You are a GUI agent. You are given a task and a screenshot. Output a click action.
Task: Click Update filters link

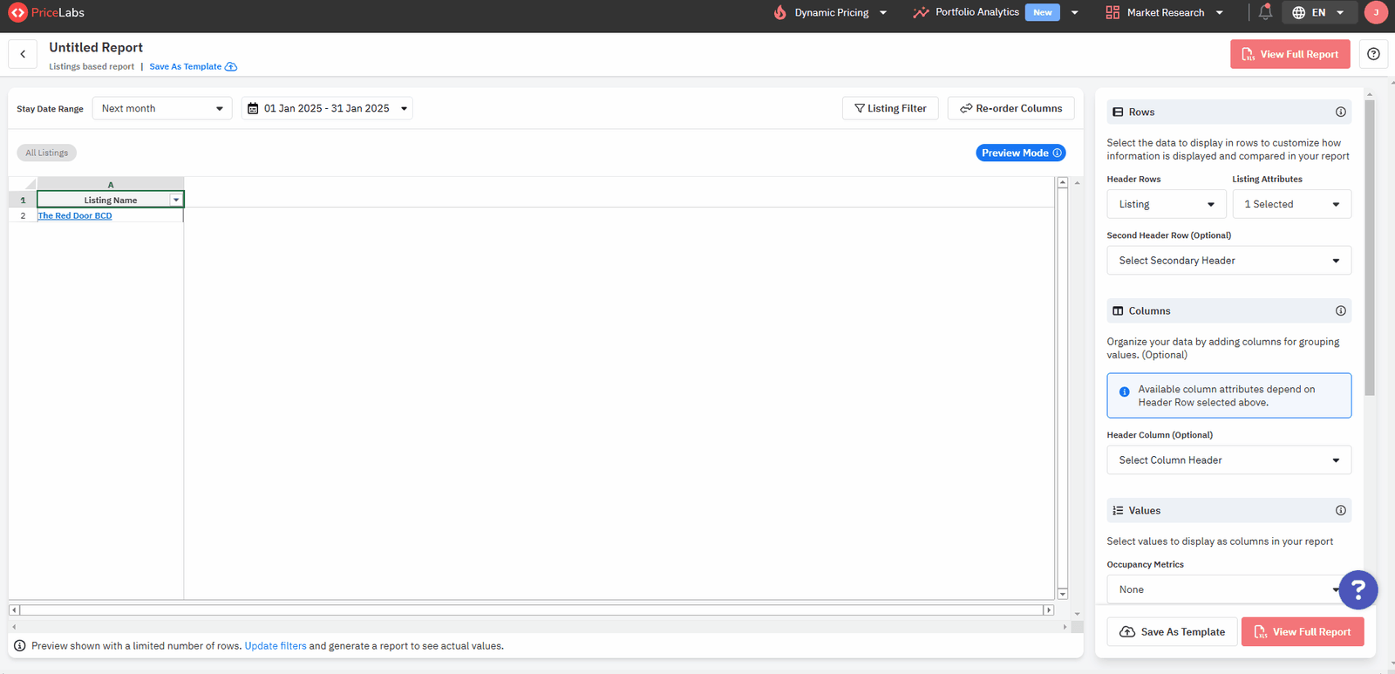point(276,646)
